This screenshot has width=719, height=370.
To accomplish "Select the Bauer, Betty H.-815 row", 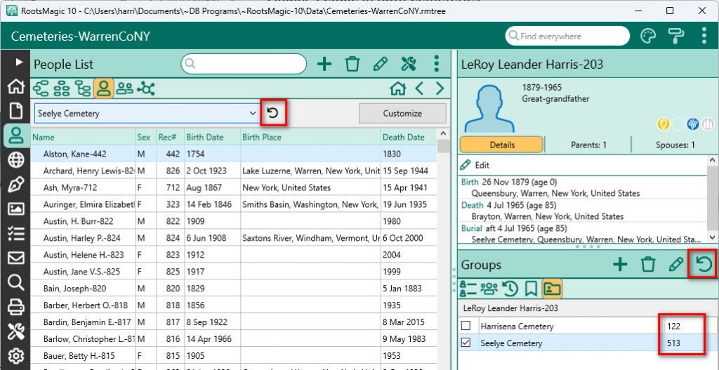I will [x=234, y=356].
